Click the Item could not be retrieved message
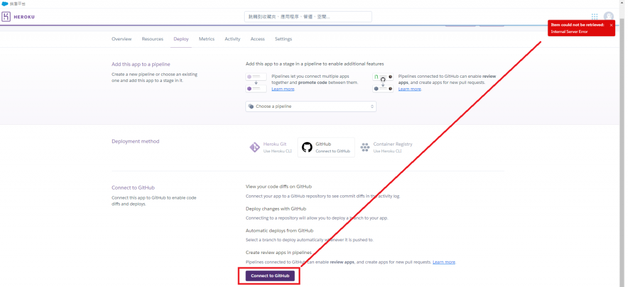 pos(578,25)
